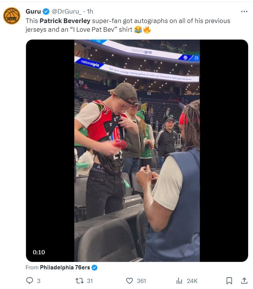This screenshot has width=253, height=289.
Task: Open the Guru display name link
Action: point(33,11)
